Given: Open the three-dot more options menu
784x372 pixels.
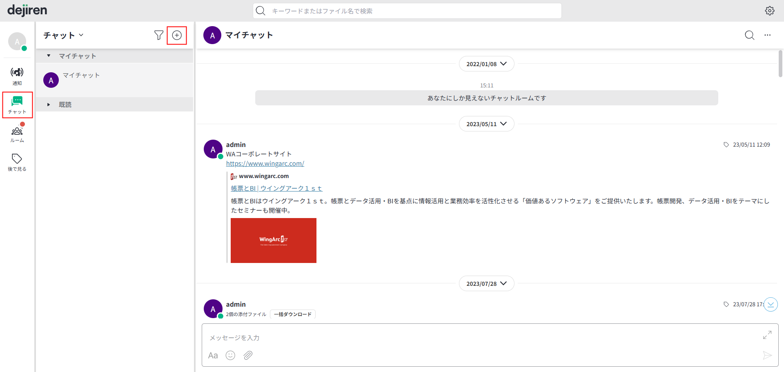Looking at the screenshot, I should tap(767, 35).
